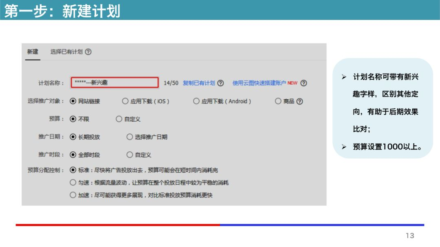This screenshot has width=440, height=247.
Task: Click the help icon next to 商品 option
Action: pos(299,101)
